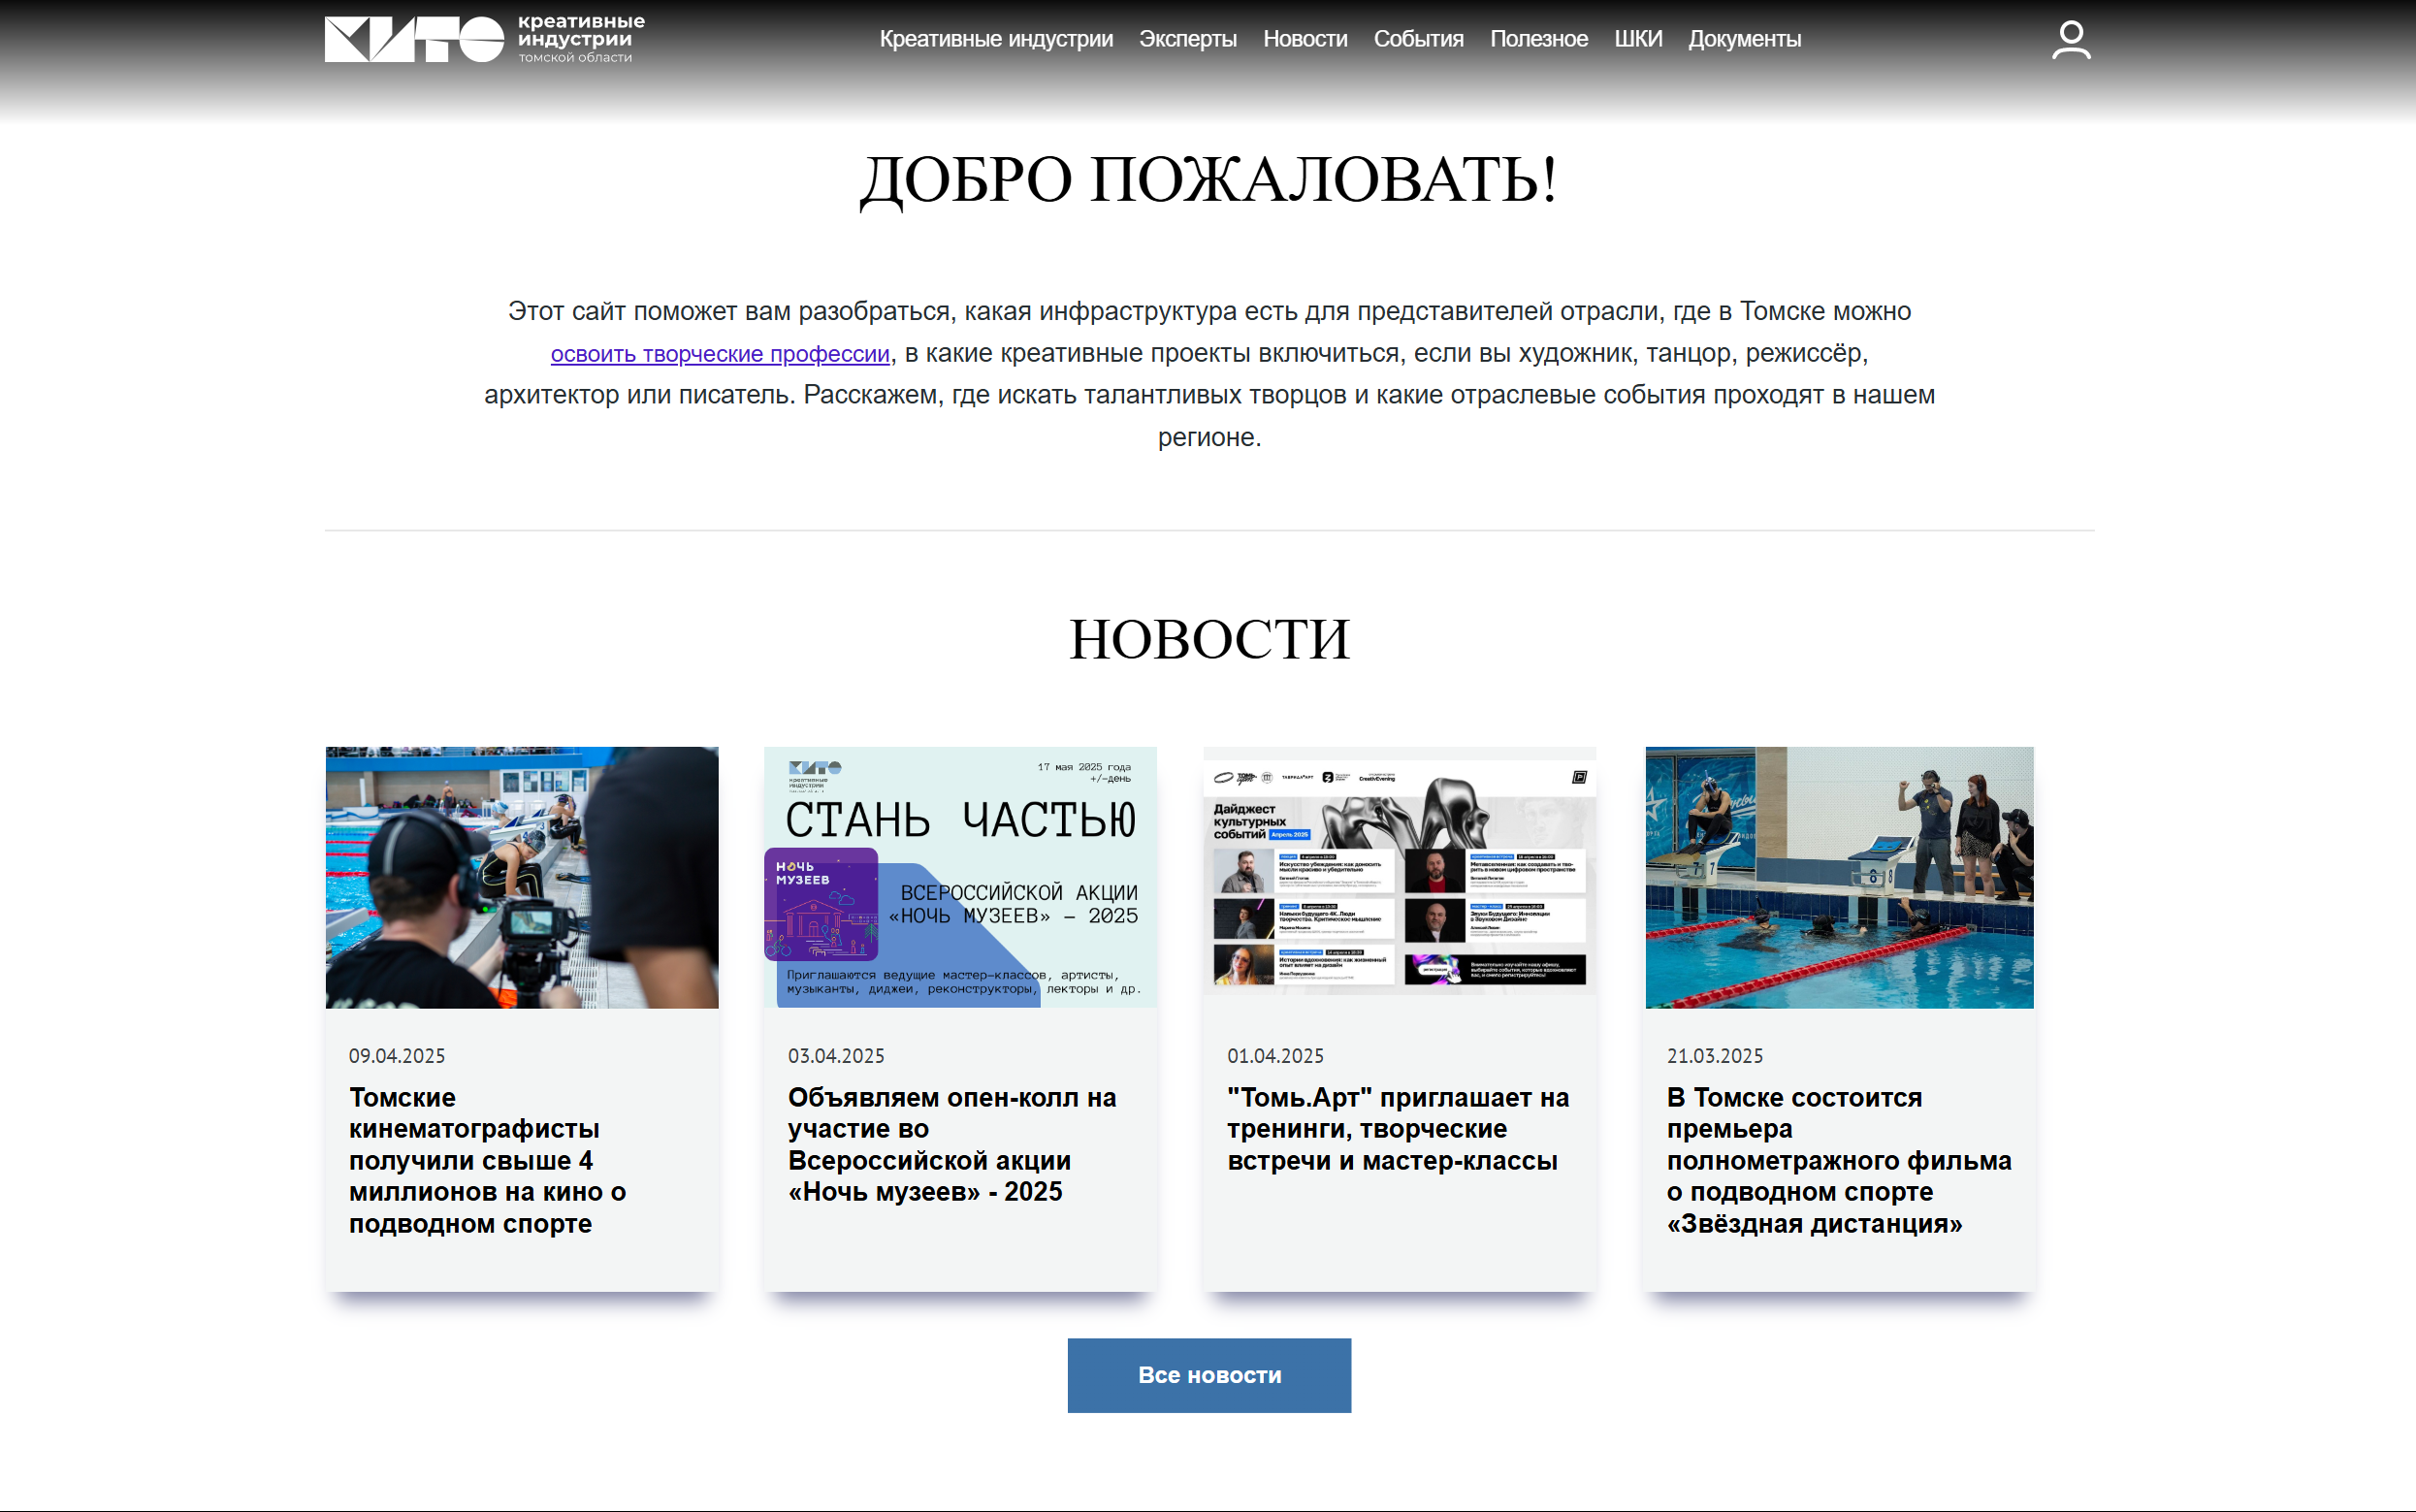Viewport: 2416px width, 1512px height.
Task: Open the Новости navigation item
Action: (x=1304, y=39)
